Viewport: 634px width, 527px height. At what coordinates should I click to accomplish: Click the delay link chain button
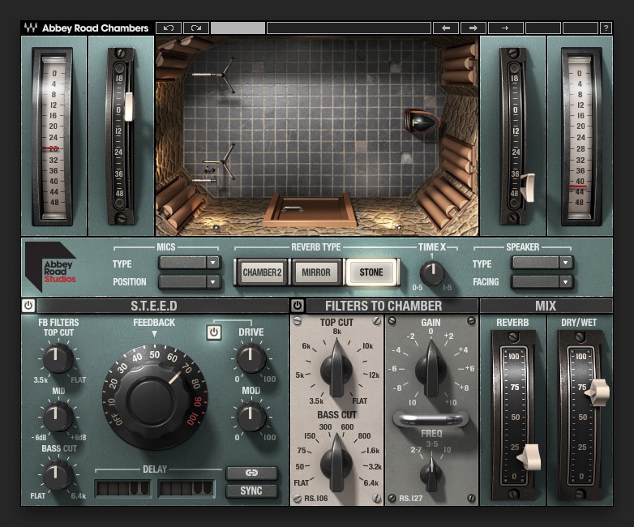(251, 473)
